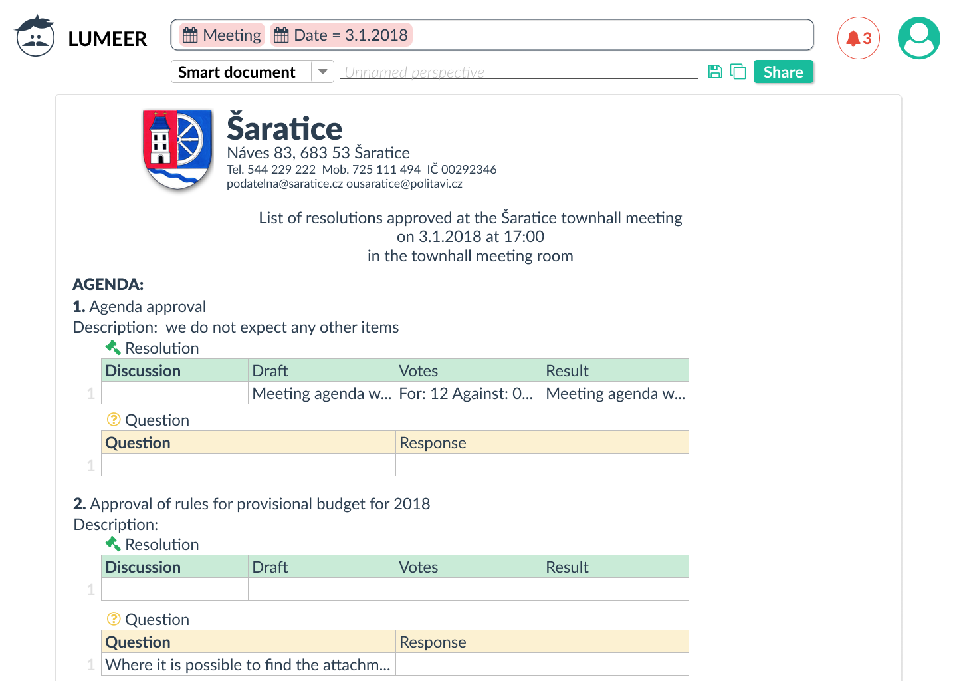Click the line 'on 3.1.2018 at 17:00'
This screenshot has height=681, width=957.
point(471,236)
